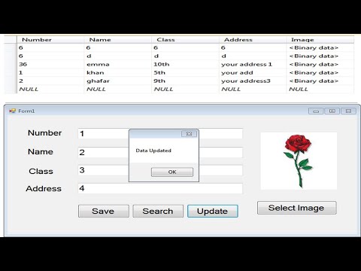The height and width of the screenshot is (271, 361).
Task: Select the 'your address3' cell
Action: pos(253,81)
